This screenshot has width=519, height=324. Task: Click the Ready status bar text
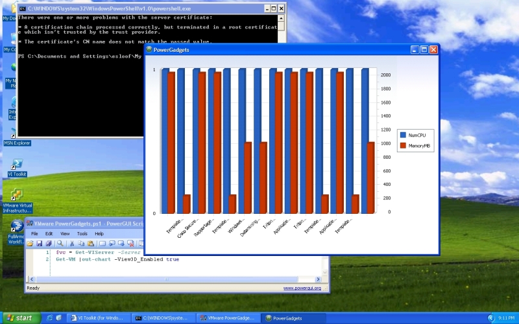pyautogui.click(x=33, y=288)
